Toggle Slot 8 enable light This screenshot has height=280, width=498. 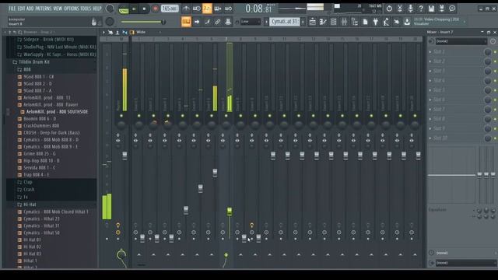coord(495,119)
